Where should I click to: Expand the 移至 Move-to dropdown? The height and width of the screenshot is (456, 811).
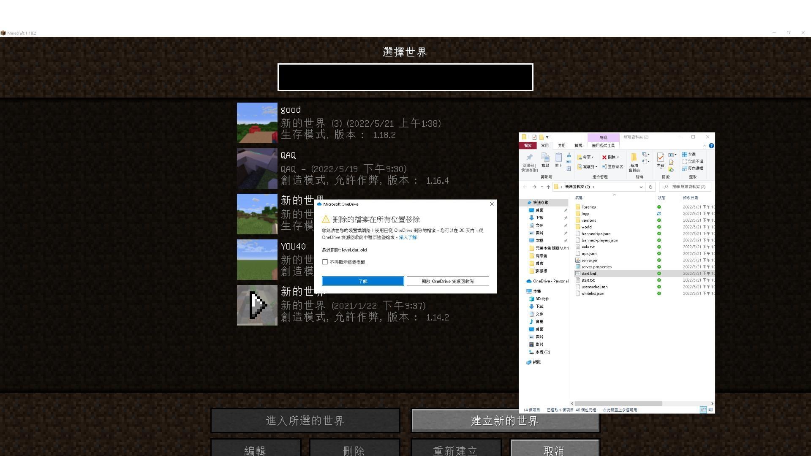tap(593, 157)
